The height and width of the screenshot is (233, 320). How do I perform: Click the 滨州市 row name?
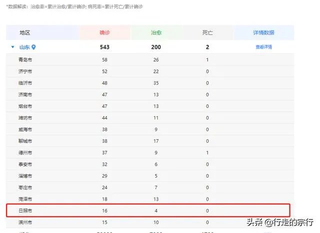pyautogui.click(x=25, y=223)
